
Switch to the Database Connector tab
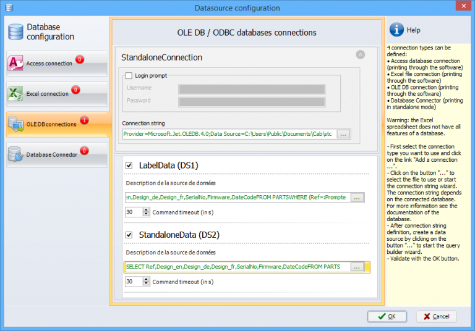(57, 154)
